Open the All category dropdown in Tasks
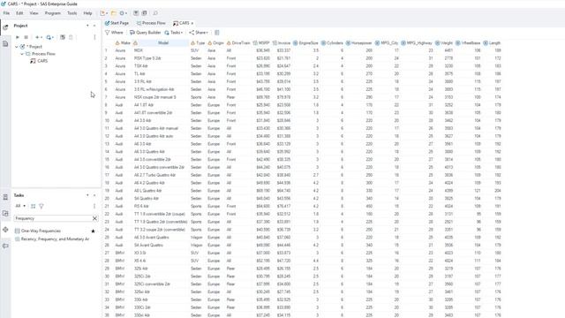The width and height of the screenshot is (565, 318). coord(20,206)
